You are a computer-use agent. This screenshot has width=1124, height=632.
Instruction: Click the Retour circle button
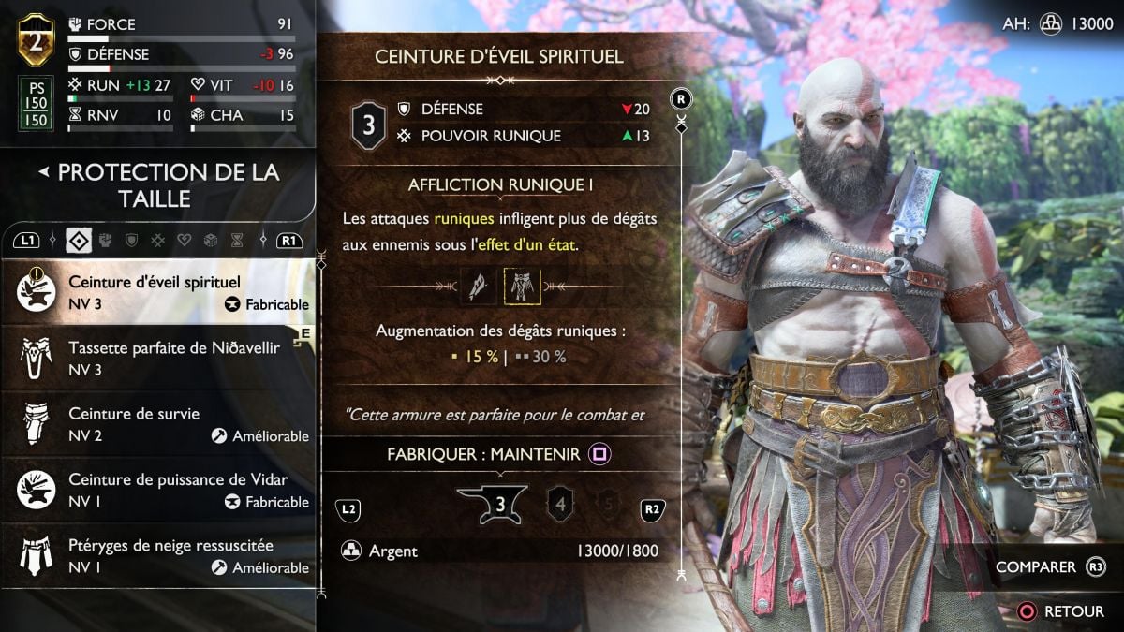click(1061, 610)
